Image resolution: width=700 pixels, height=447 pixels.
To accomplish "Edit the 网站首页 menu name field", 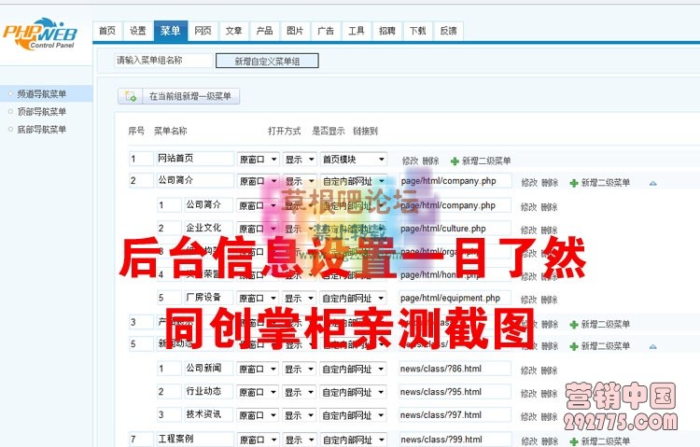I will pyautogui.click(x=195, y=159).
